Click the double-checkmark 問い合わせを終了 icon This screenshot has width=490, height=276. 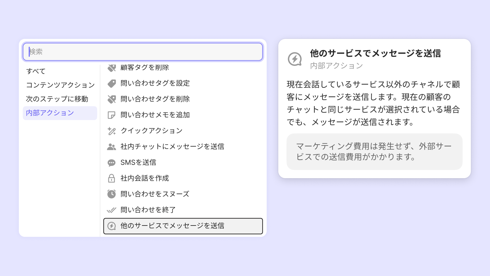tap(112, 210)
